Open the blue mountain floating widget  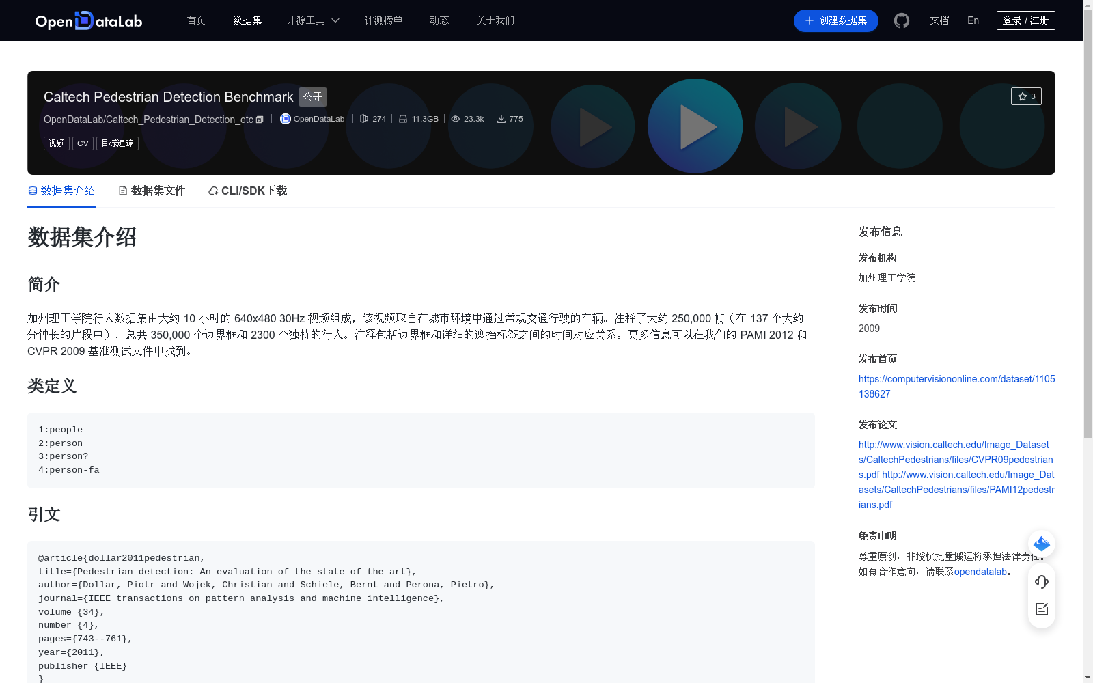1042,544
